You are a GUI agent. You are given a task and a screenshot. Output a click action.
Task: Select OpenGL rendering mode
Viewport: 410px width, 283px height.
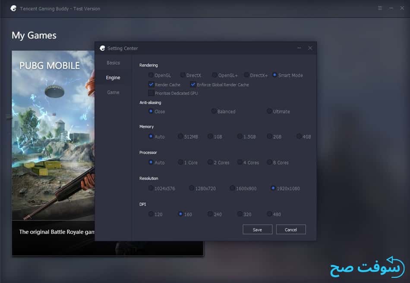[x=151, y=75]
